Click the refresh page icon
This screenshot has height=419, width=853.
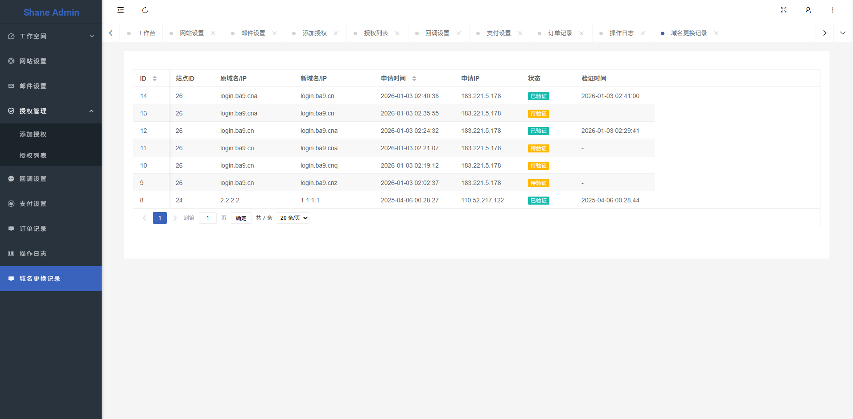[x=145, y=10]
